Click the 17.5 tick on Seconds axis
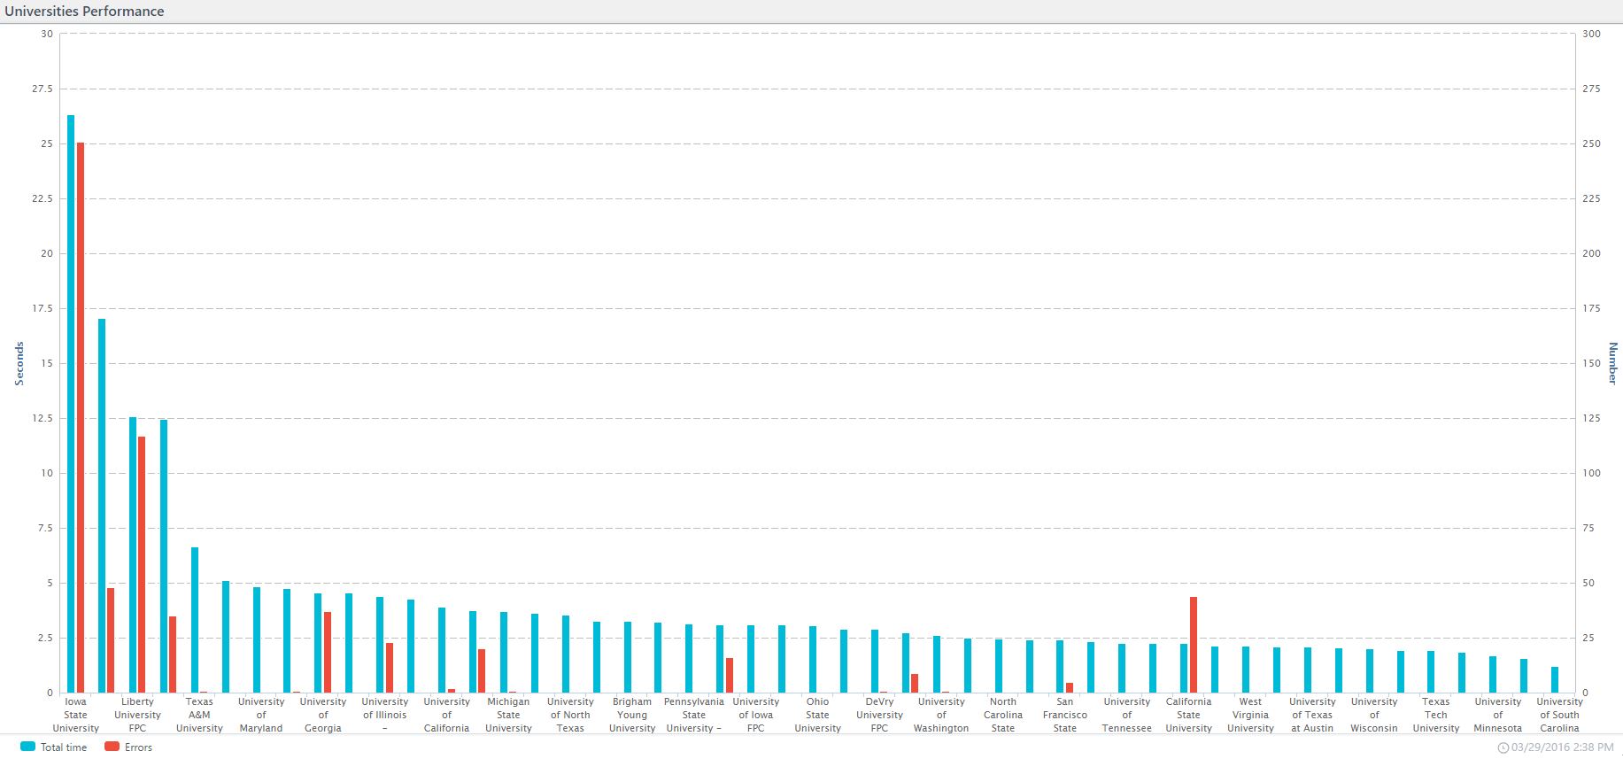 click(x=43, y=308)
